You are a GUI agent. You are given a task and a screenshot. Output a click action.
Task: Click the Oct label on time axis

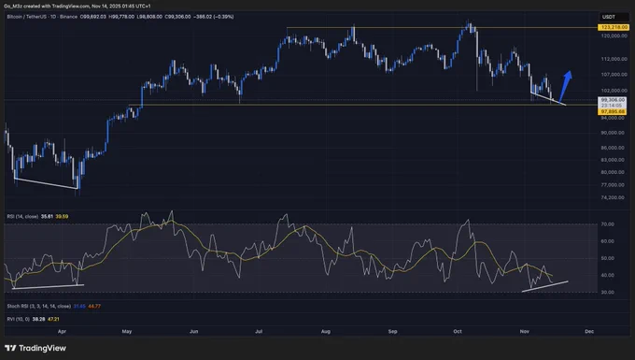(458, 332)
